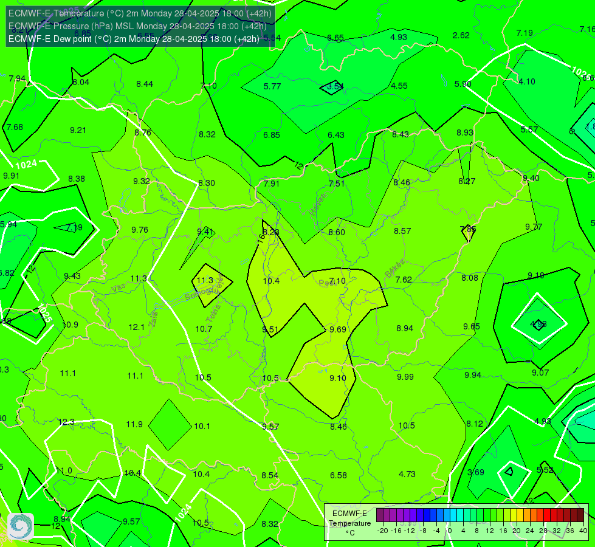Click the 3.54 value inside small contour
595x547 pixels.
click(x=335, y=86)
